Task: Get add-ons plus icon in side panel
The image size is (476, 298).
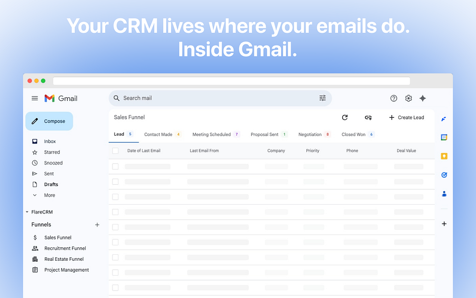Action: 444,224
